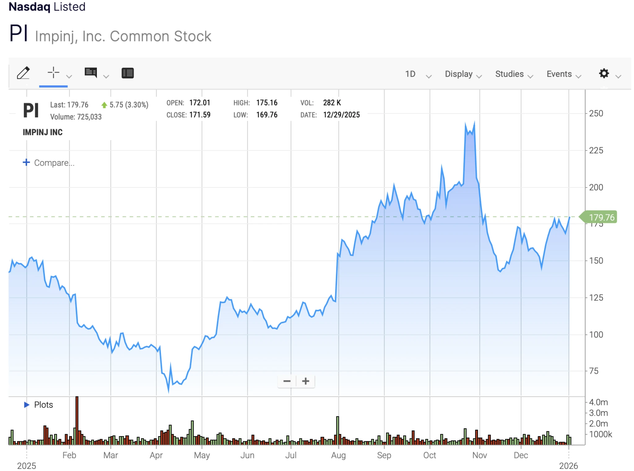634x471 pixels.
Task: Click the 179.76 current price label
Action: tap(601, 217)
